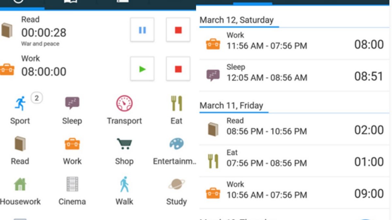Start tracking the Eat activity

click(176, 104)
